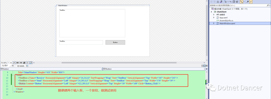Toggle artboard background checkerboard button

pyautogui.click(x=24, y=63)
